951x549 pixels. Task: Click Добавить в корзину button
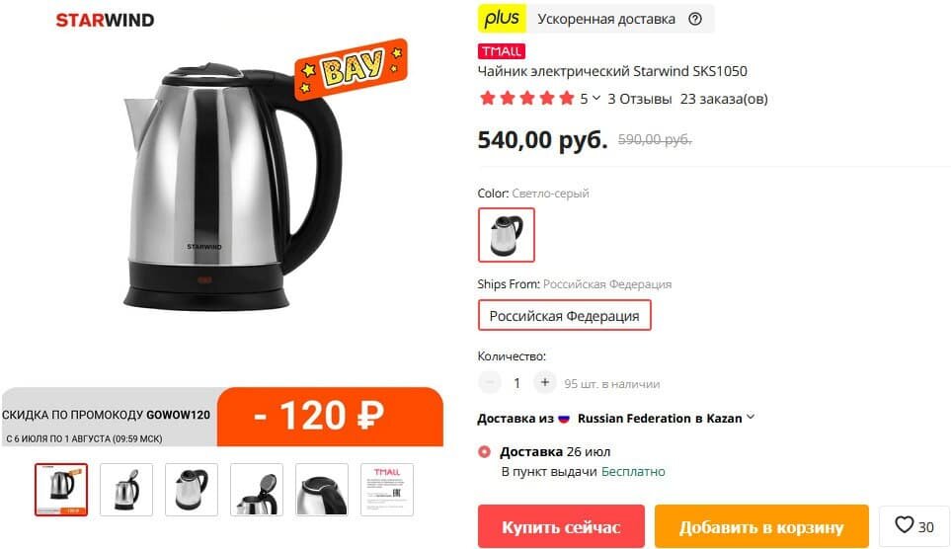761,526
